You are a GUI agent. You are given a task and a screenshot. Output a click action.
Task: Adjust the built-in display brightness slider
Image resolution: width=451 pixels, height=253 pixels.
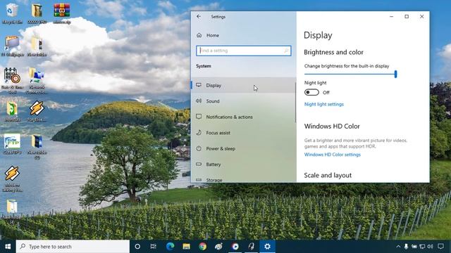coord(350,74)
